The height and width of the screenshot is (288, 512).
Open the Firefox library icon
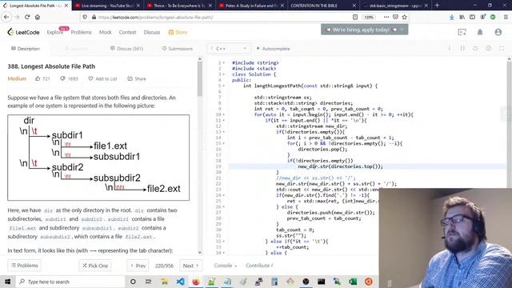point(462,17)
